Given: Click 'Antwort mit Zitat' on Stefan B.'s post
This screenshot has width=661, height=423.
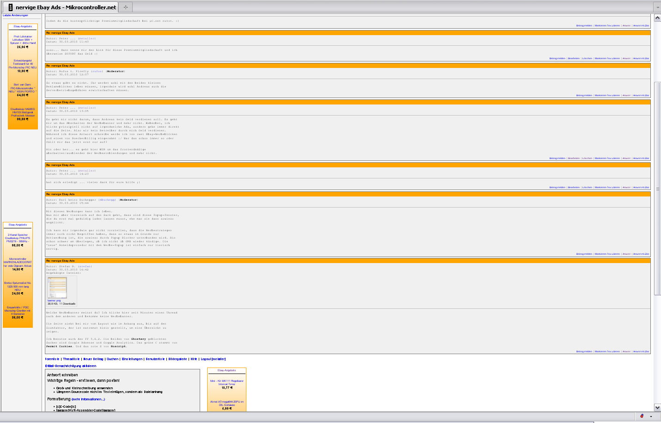Looking at the screenshot, I should [x=641, y=352].
